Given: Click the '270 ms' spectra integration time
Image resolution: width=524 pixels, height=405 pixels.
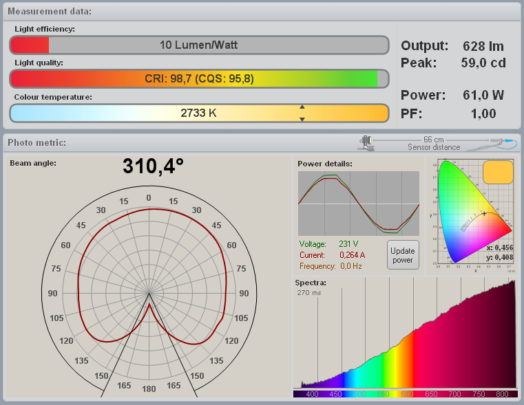Looking at the screenshot, I should (308, 292).
